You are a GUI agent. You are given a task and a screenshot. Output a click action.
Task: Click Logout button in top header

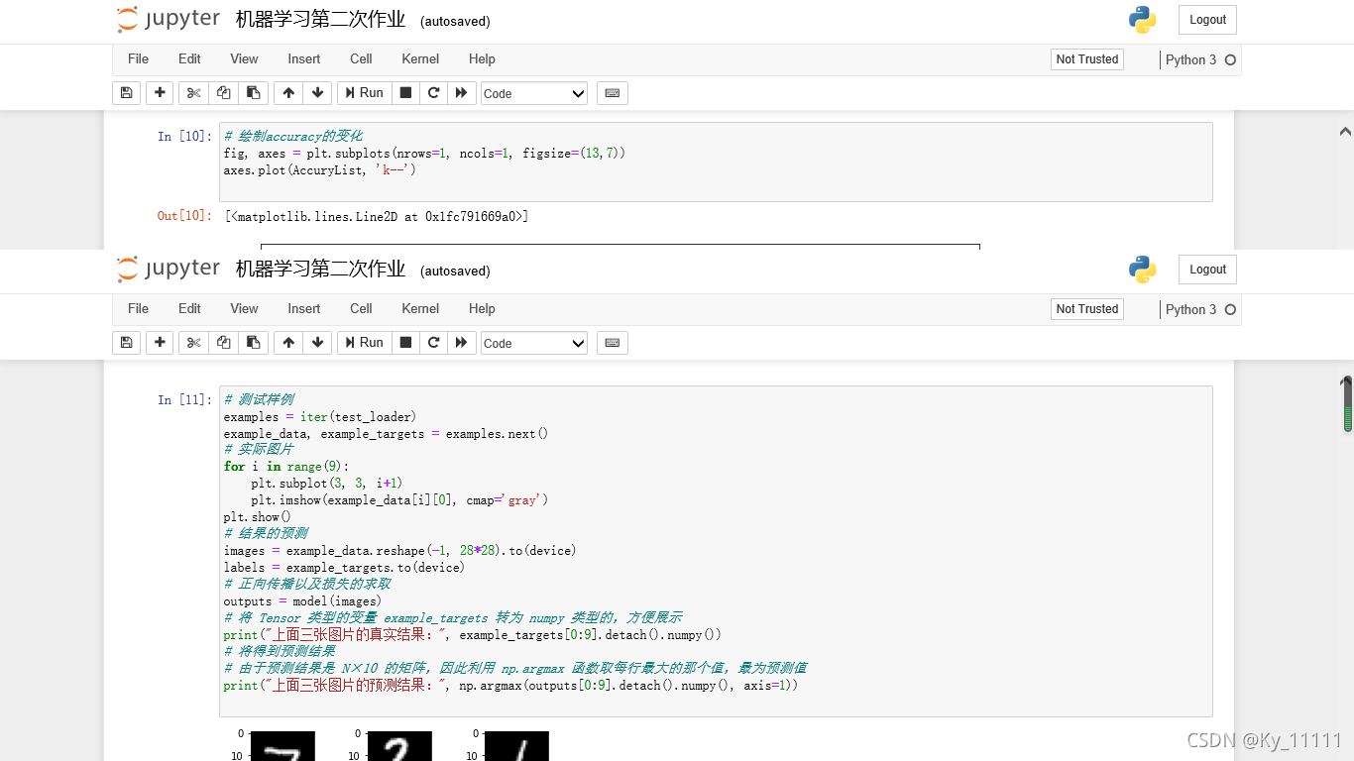coord(1207,20)
